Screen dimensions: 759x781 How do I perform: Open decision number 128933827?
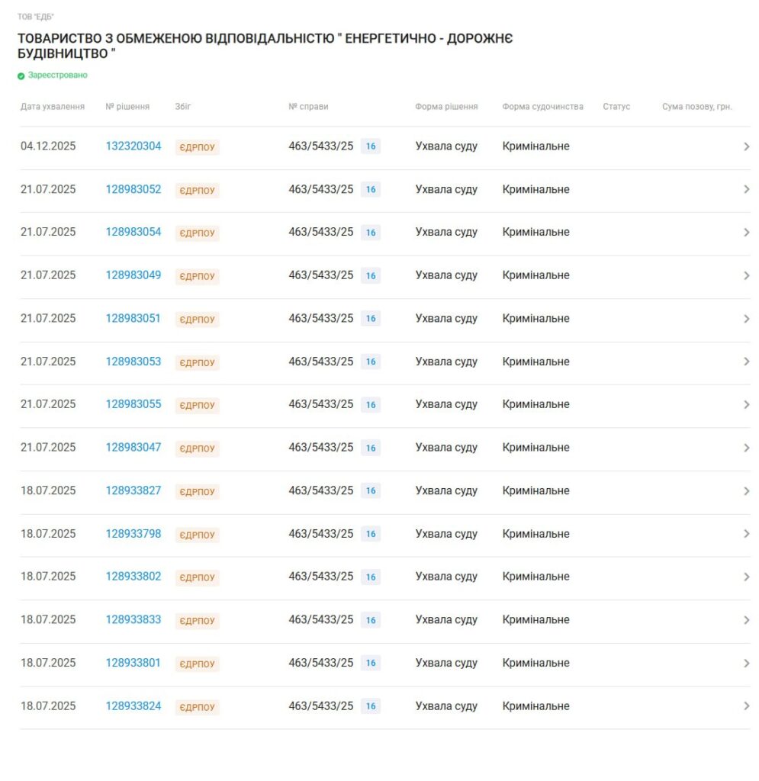pyautogui.click(x=133, y=490)
